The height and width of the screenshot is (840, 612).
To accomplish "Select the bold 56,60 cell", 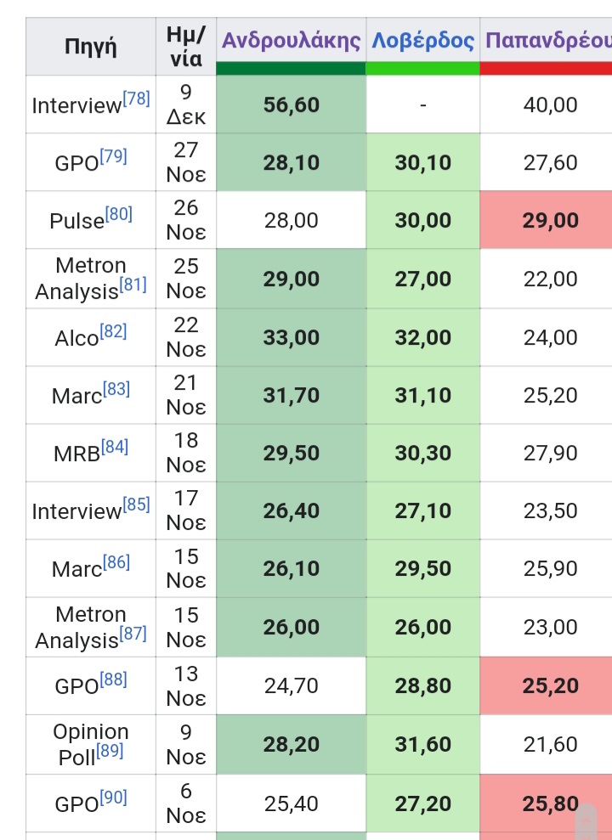I will [291, 104].
